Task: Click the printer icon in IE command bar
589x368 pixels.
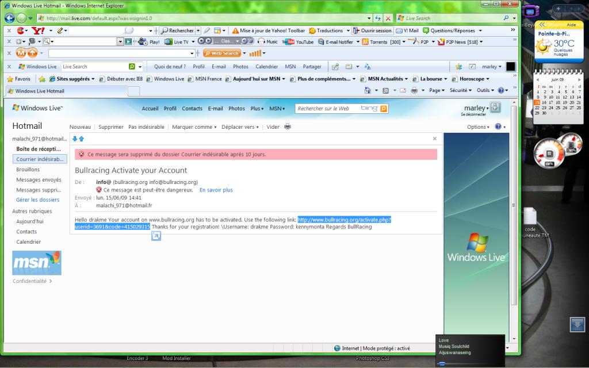Action: (414, 90)
